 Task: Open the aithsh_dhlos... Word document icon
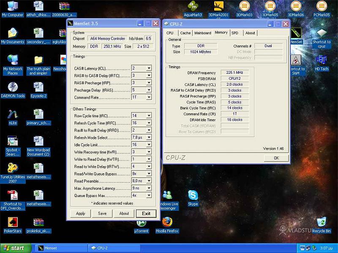coord(38,9)
